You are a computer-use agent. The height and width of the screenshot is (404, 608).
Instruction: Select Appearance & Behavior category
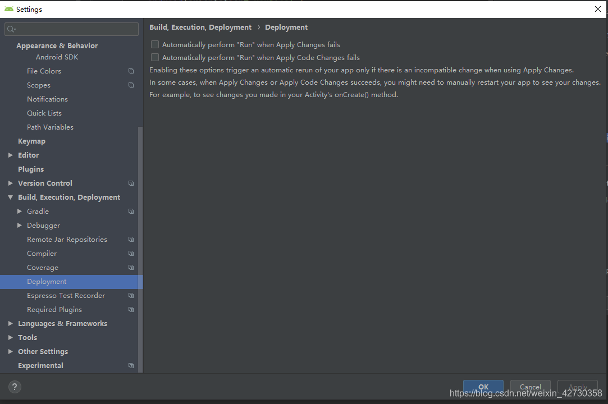coord(57,46)
